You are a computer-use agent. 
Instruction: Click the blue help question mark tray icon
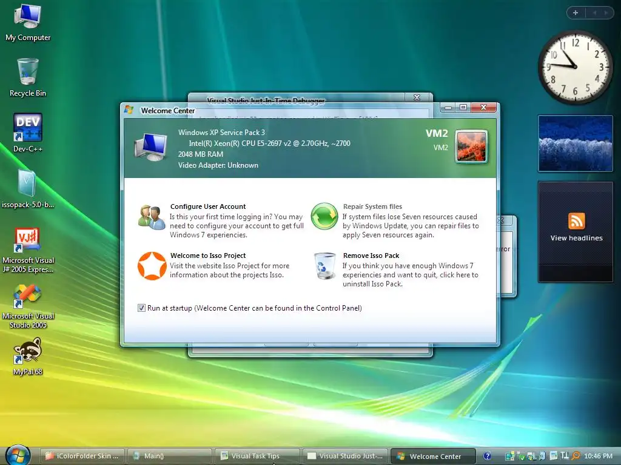[487, 456]
